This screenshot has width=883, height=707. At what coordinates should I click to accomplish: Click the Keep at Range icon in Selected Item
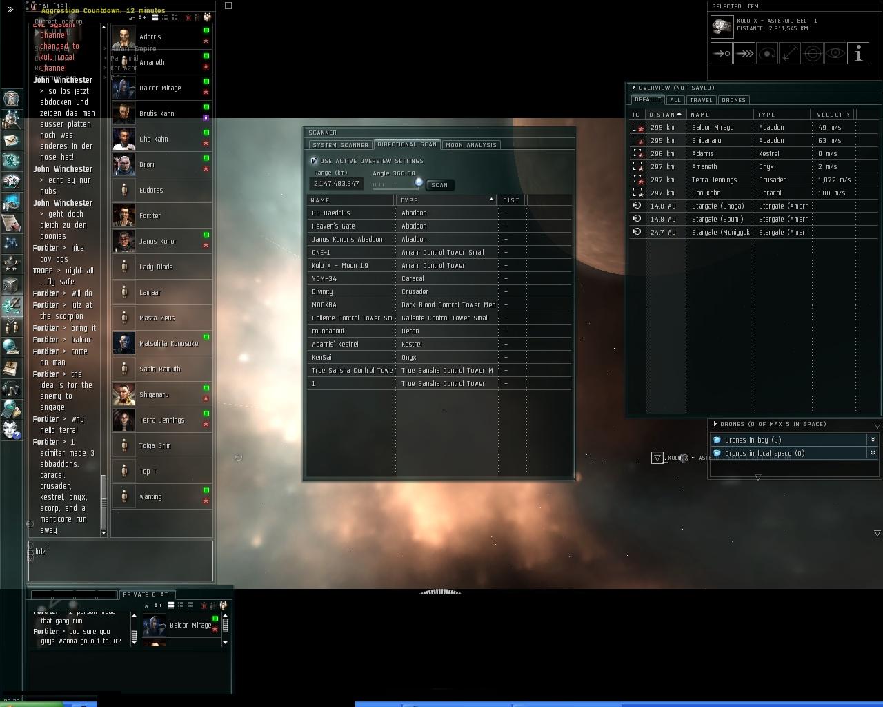[790, 53]
